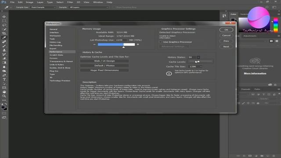The width and height of the screenshot is (281, 158).
Task: Select the Rectangular Marquee tool
Action: coord(4,21)
